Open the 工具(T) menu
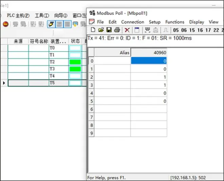The width and height of the screenshot is (224, 181). [42, 15]
